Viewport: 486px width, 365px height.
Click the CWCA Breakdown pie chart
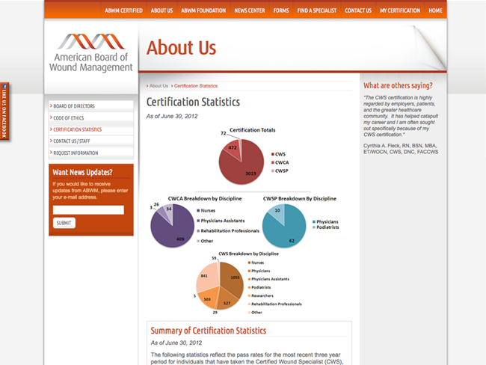pos(172,225)
